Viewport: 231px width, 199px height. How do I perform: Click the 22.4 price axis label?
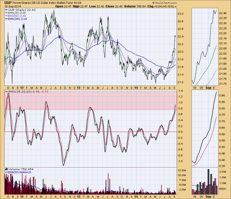180,36
